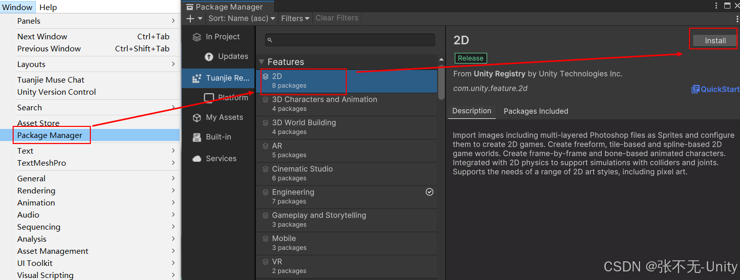Select In Project layers icon
740x280 pixels.
coord(197,37)
